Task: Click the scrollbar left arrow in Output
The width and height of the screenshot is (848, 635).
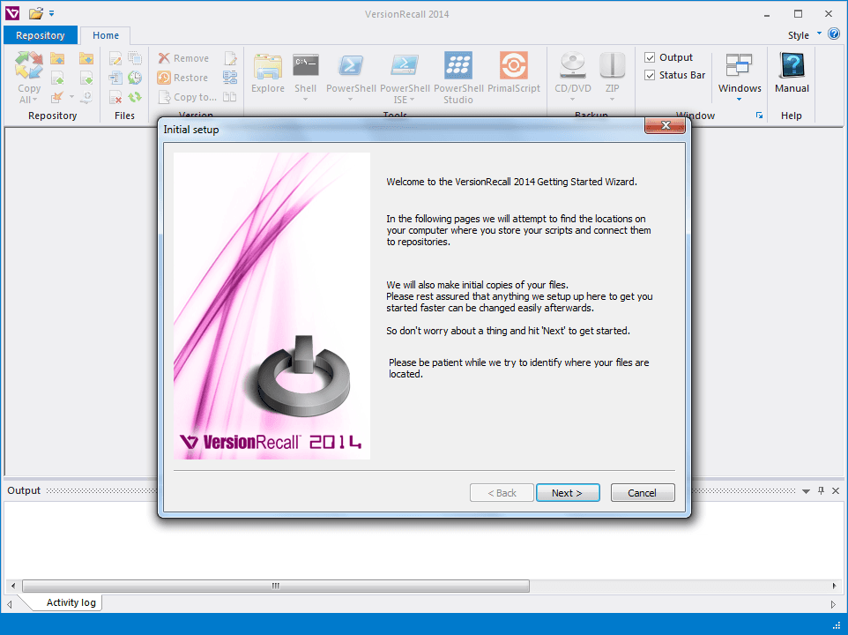Action: [13, 586]
